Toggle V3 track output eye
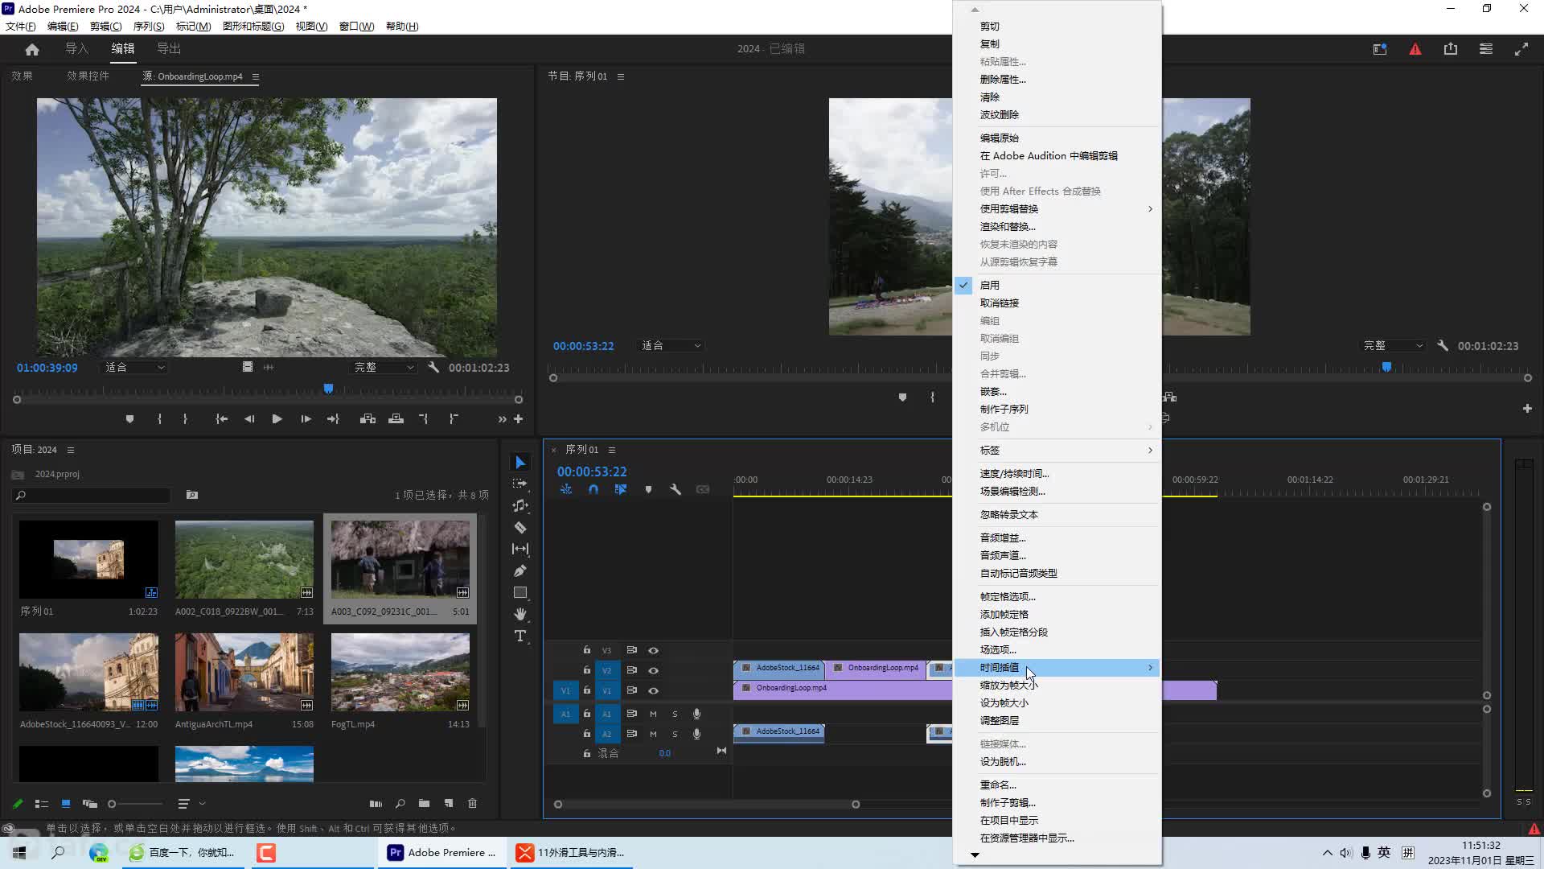Image resolution: width=1544 pixels, height=869 pixels. 653,650
